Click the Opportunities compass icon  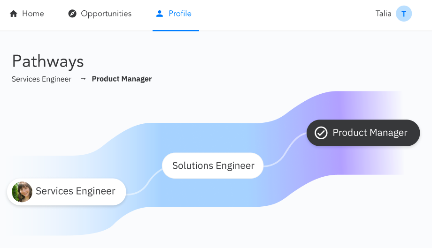tap(72, 14)
